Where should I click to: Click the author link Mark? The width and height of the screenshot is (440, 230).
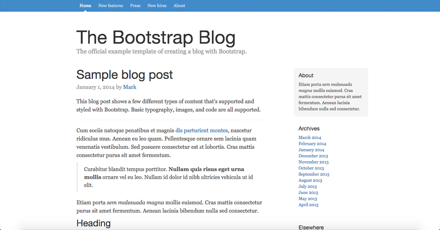point(129,87)
